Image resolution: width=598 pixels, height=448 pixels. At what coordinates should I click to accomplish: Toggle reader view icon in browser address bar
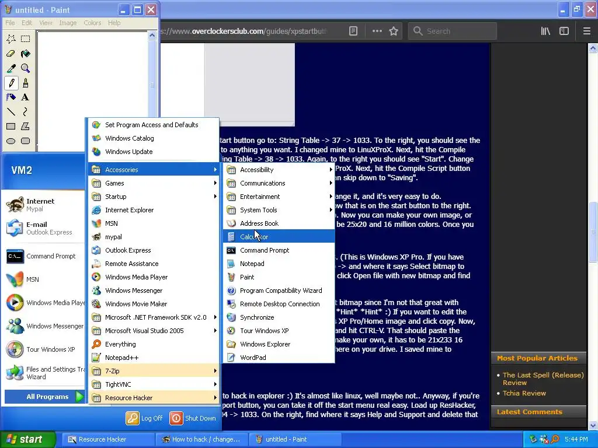point(353,32)
